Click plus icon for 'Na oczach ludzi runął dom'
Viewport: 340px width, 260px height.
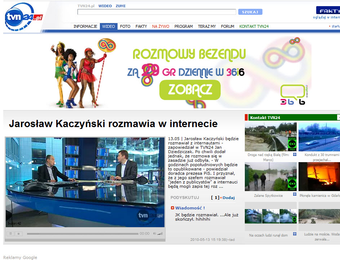(295, 234)
